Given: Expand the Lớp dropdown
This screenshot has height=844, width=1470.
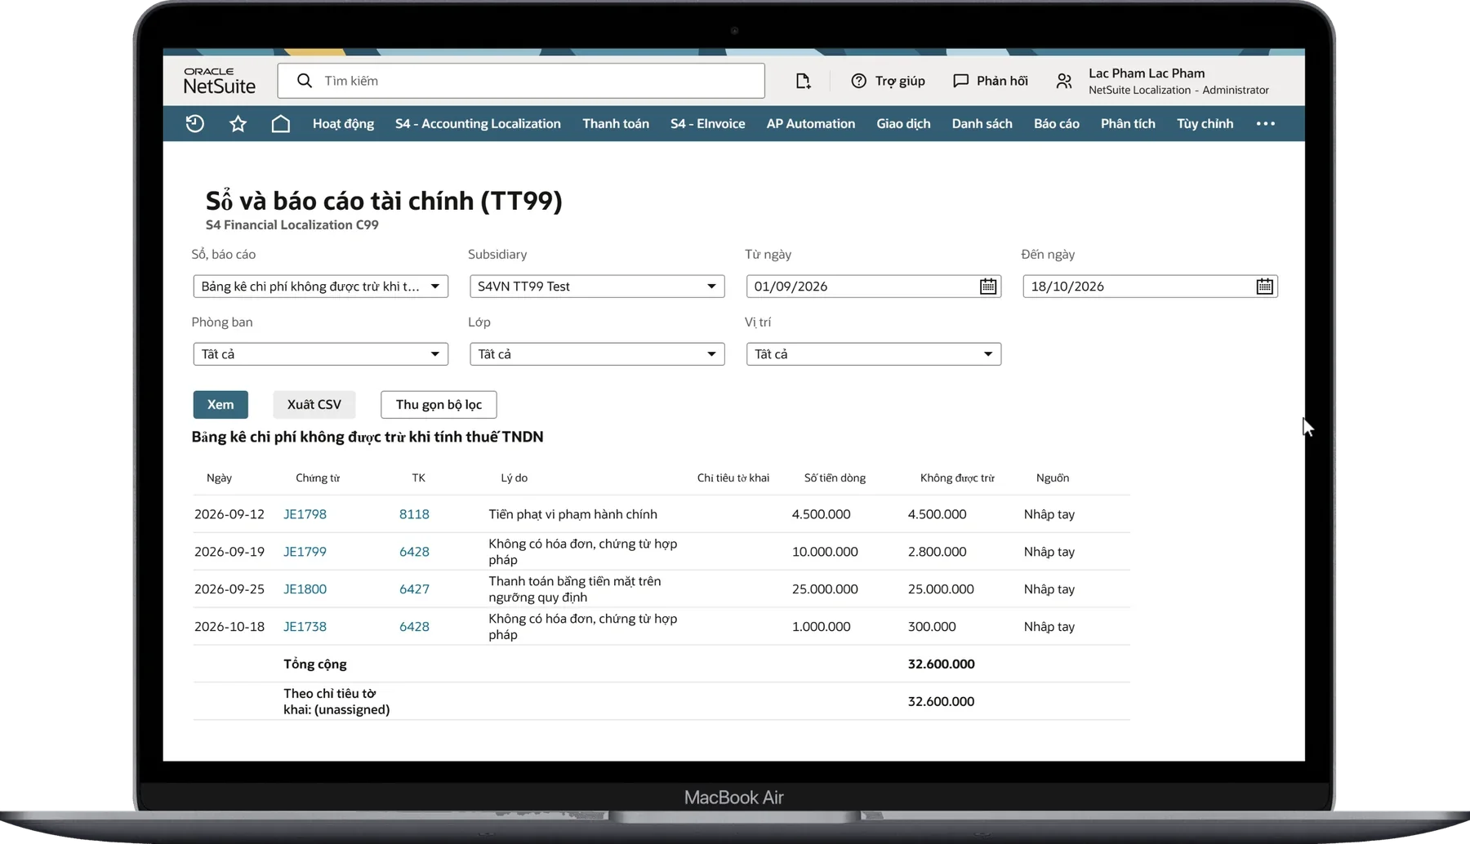Looking at the screenshot, I should pyautogui.click(x=597, y=354).
